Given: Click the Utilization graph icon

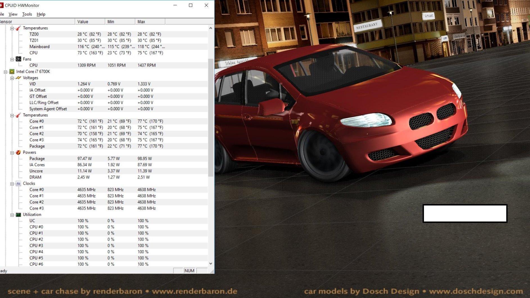Looking at the screenshot, I should [x=18, y=215].
